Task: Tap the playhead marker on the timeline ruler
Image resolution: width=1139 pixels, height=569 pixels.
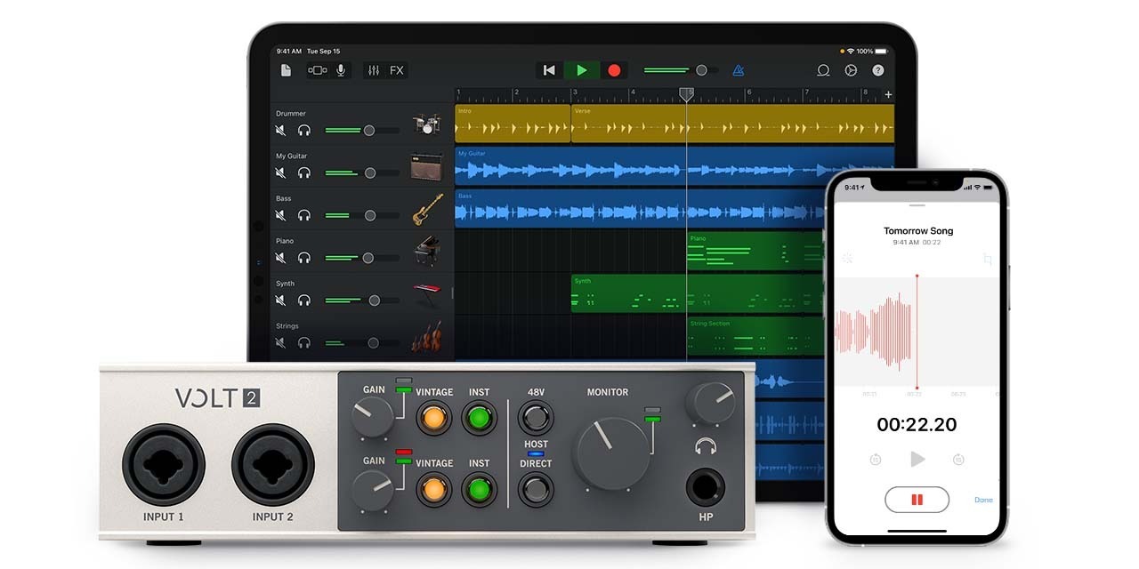Action: (686, 93)
